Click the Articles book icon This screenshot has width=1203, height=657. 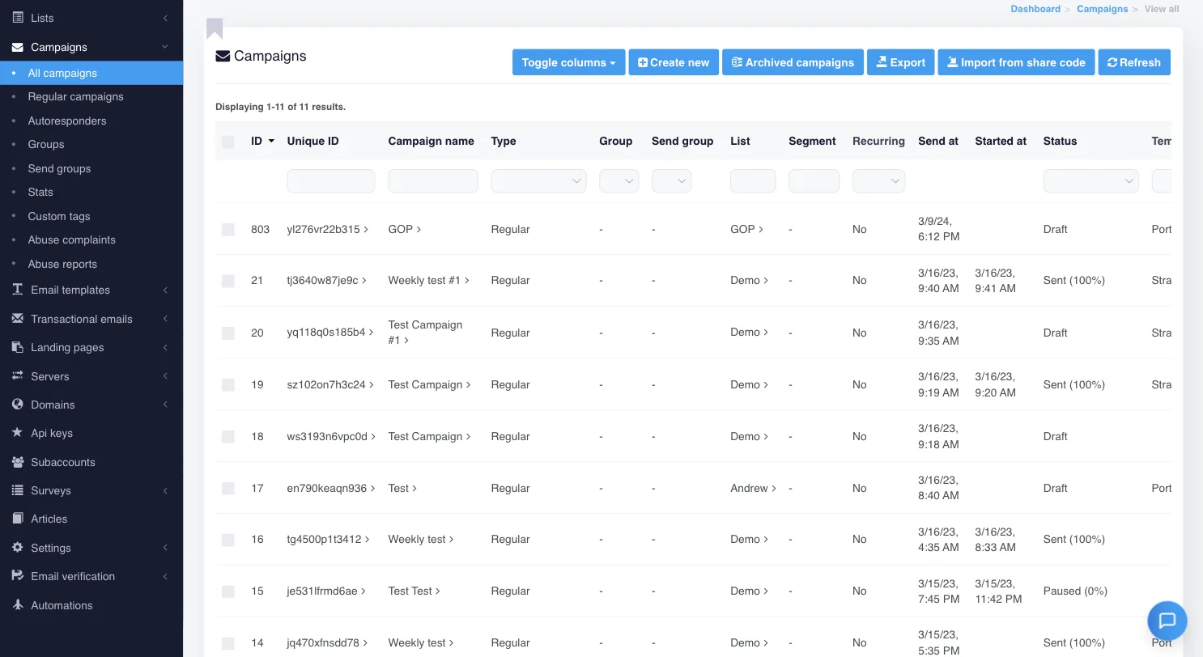pos(18,519)
